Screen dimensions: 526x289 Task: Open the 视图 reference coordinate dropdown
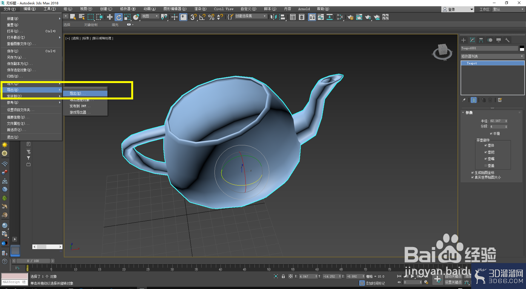pyautogui.click(x=150, y=16)
